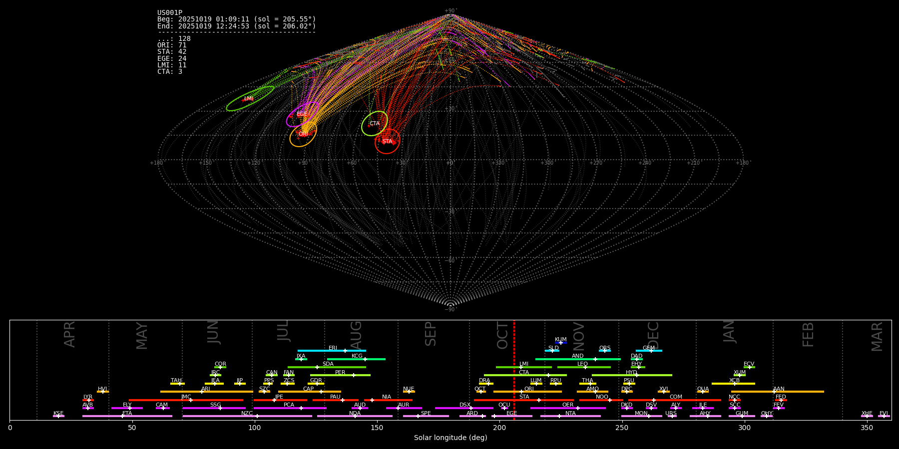Click the QUA shower label in timeline

point(703,389)
